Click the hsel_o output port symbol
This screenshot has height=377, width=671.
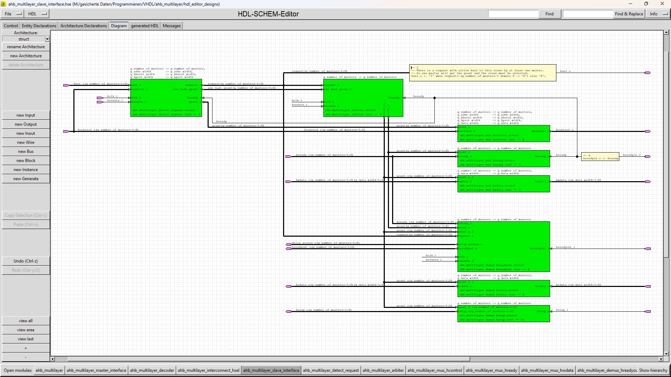tap(648, 73)
